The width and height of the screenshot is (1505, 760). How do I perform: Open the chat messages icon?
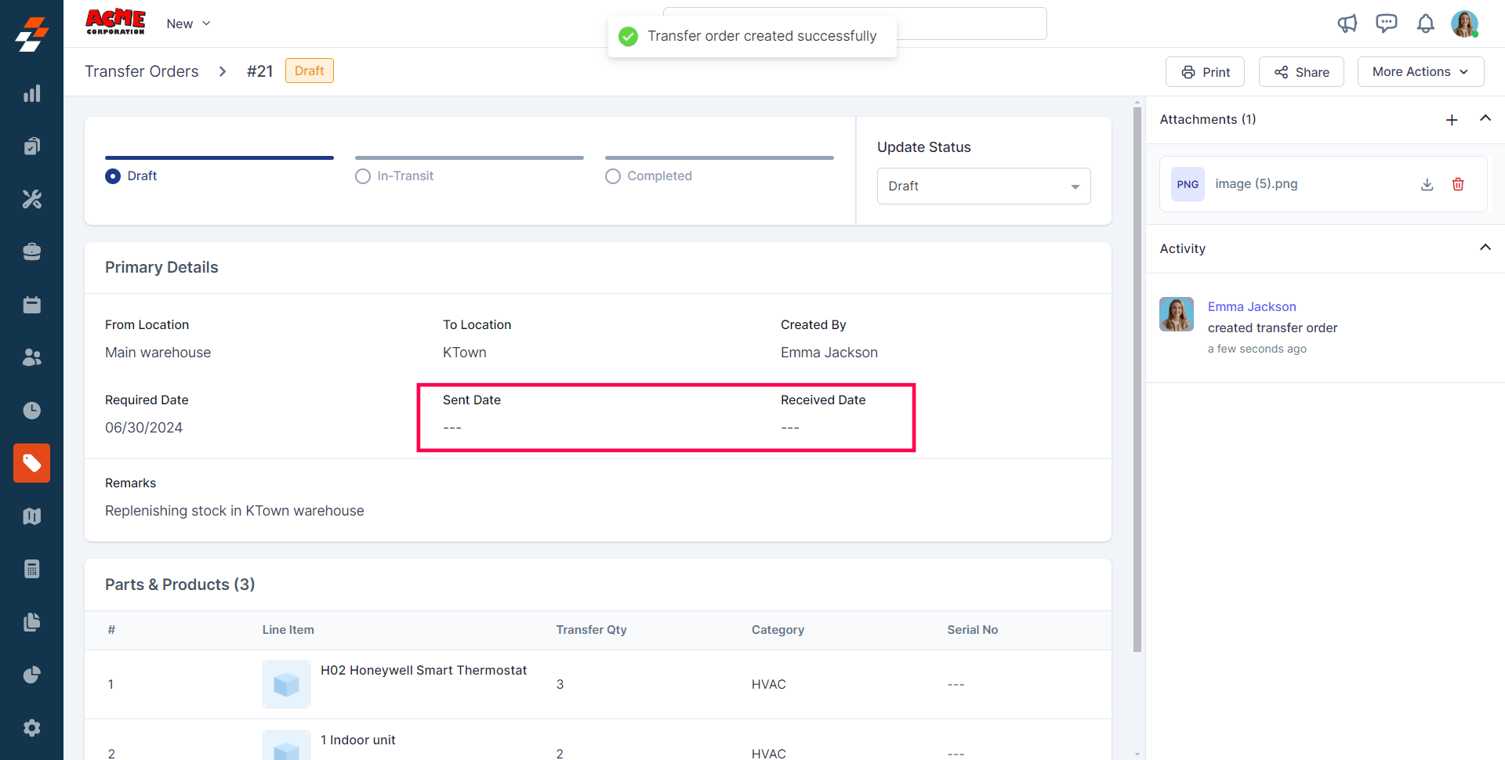(x=1386, y=24)
